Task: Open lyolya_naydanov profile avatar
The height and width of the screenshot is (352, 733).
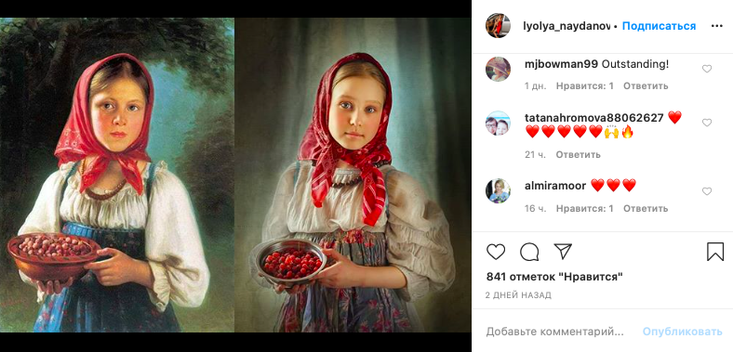Action: pos(498,26)
